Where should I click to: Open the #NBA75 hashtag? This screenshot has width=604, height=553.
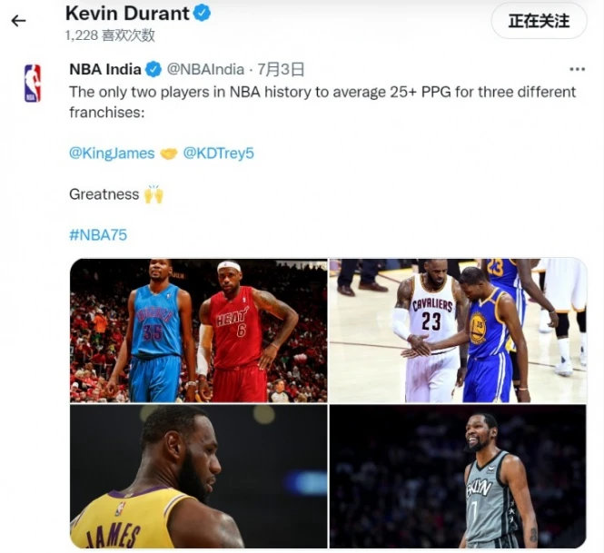coord(98,235)
